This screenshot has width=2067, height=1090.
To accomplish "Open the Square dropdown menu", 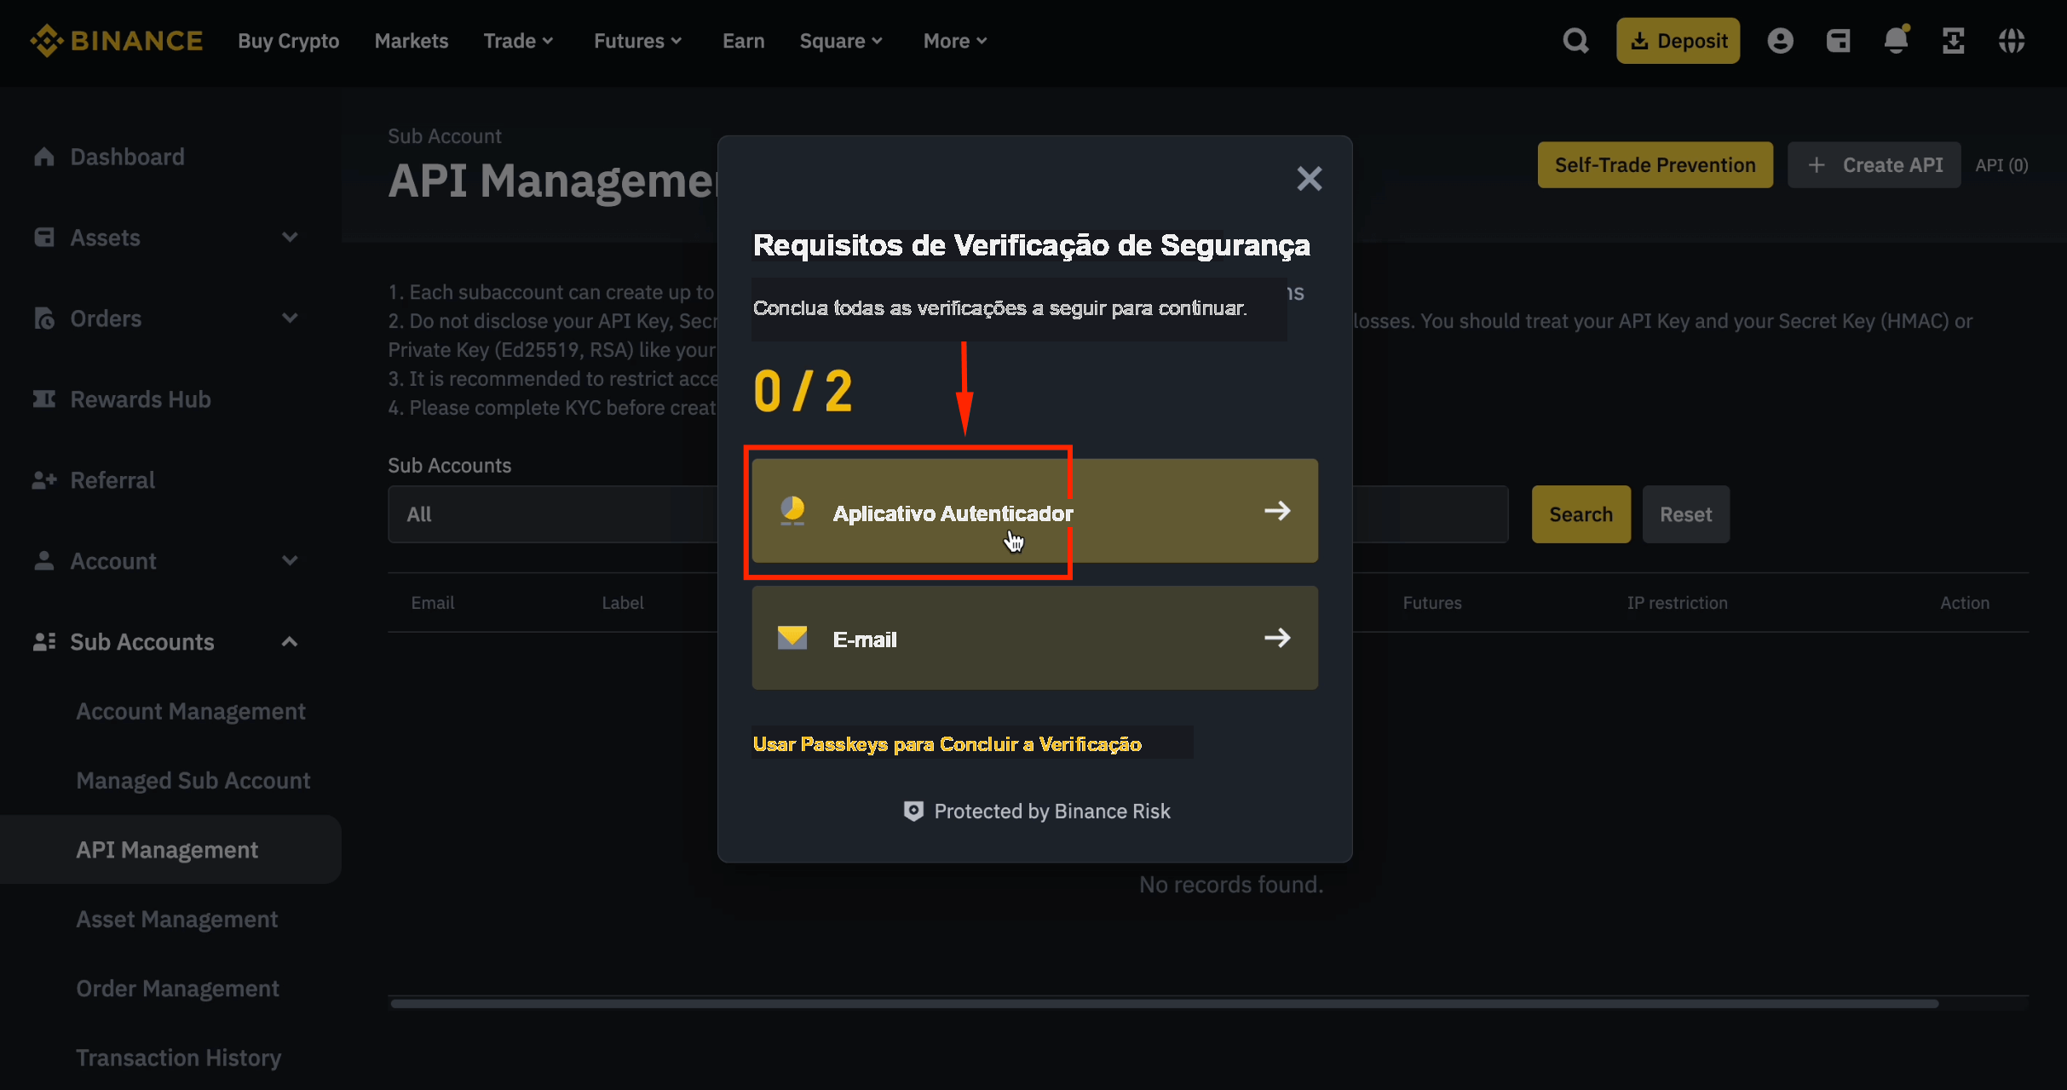I will click(x=841, y=41).
